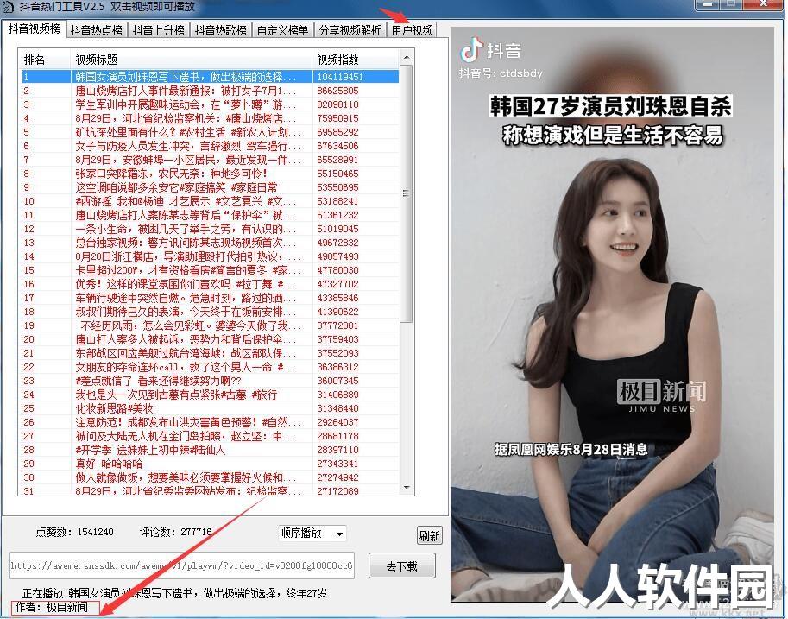Select row 13 总台独家视频
Screen dimensions: 788x619
click(210, 243)
